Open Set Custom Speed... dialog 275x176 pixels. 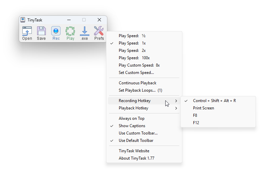click(144, 73)
